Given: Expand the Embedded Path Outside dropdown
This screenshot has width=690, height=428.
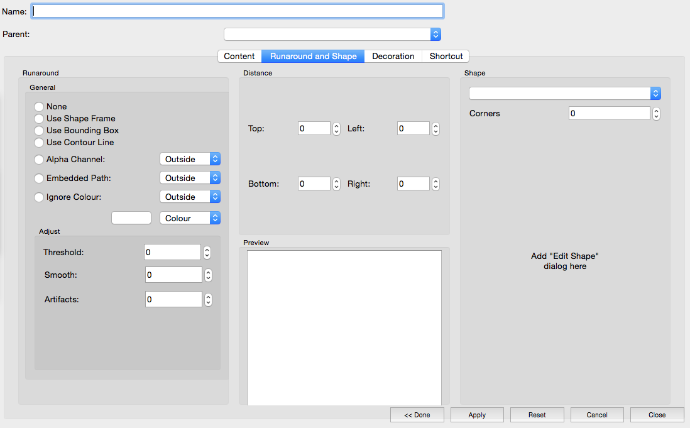Looking at the screenshot, I should click(190, 178).
